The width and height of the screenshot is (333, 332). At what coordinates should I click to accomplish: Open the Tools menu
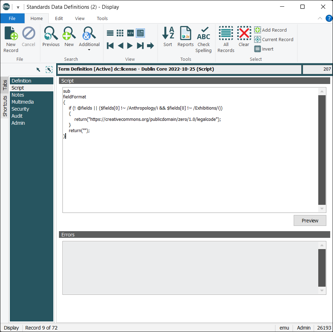(x=102, y=18)
